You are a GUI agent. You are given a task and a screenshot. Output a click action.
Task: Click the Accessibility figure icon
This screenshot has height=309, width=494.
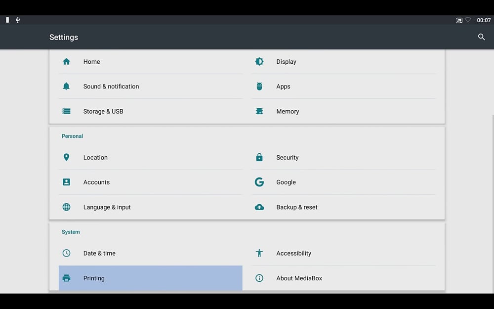pos(259,253)
